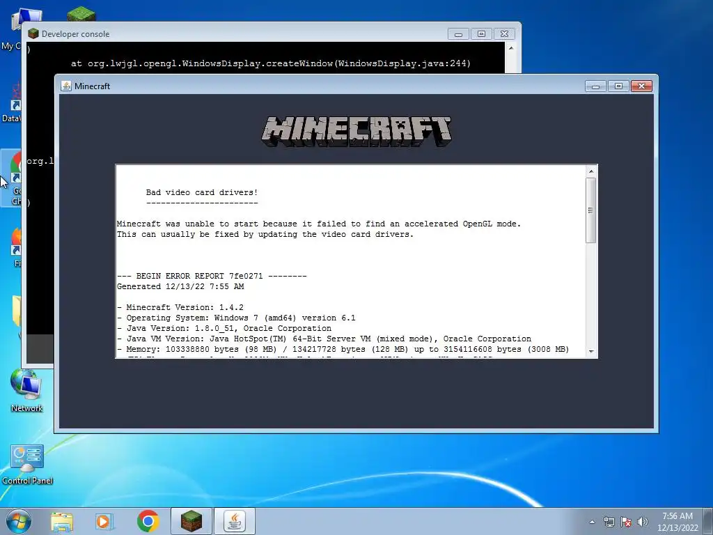Click the error report scrollbar thumb
Image resolution: width=713 pixels, height=535 pixels.
(591, 210)
